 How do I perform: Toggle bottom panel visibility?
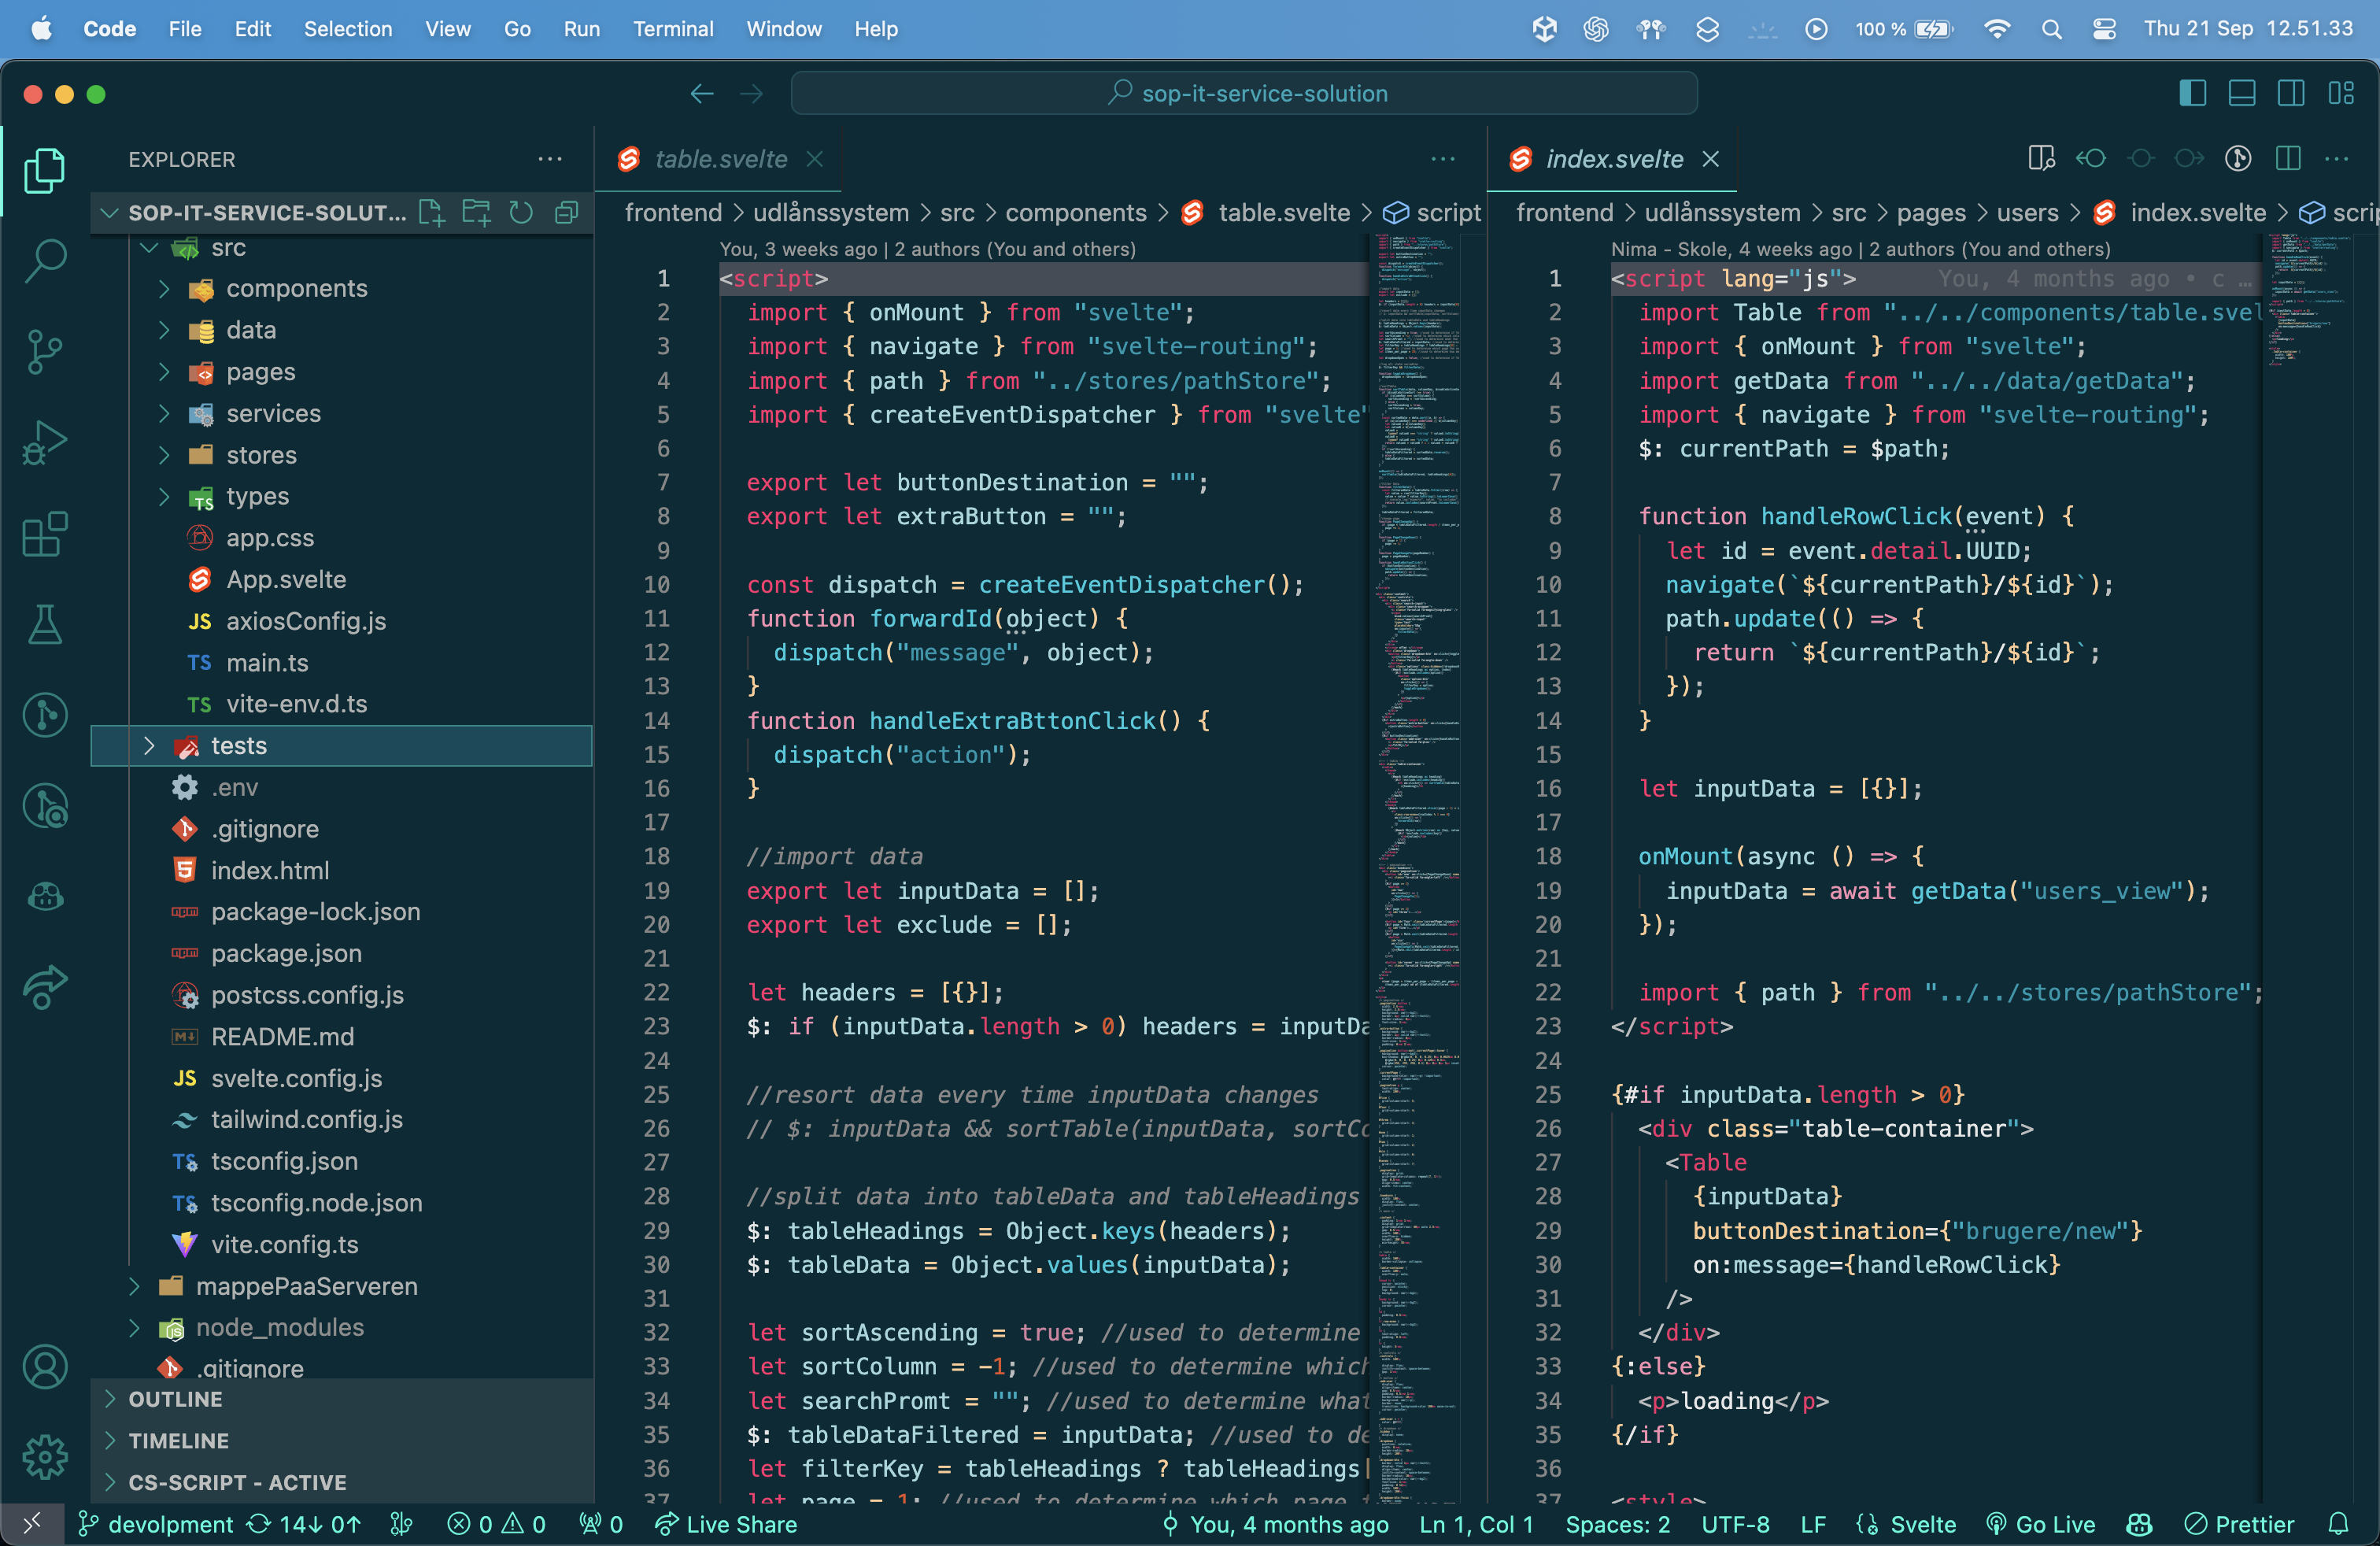tap(2242, 93)
